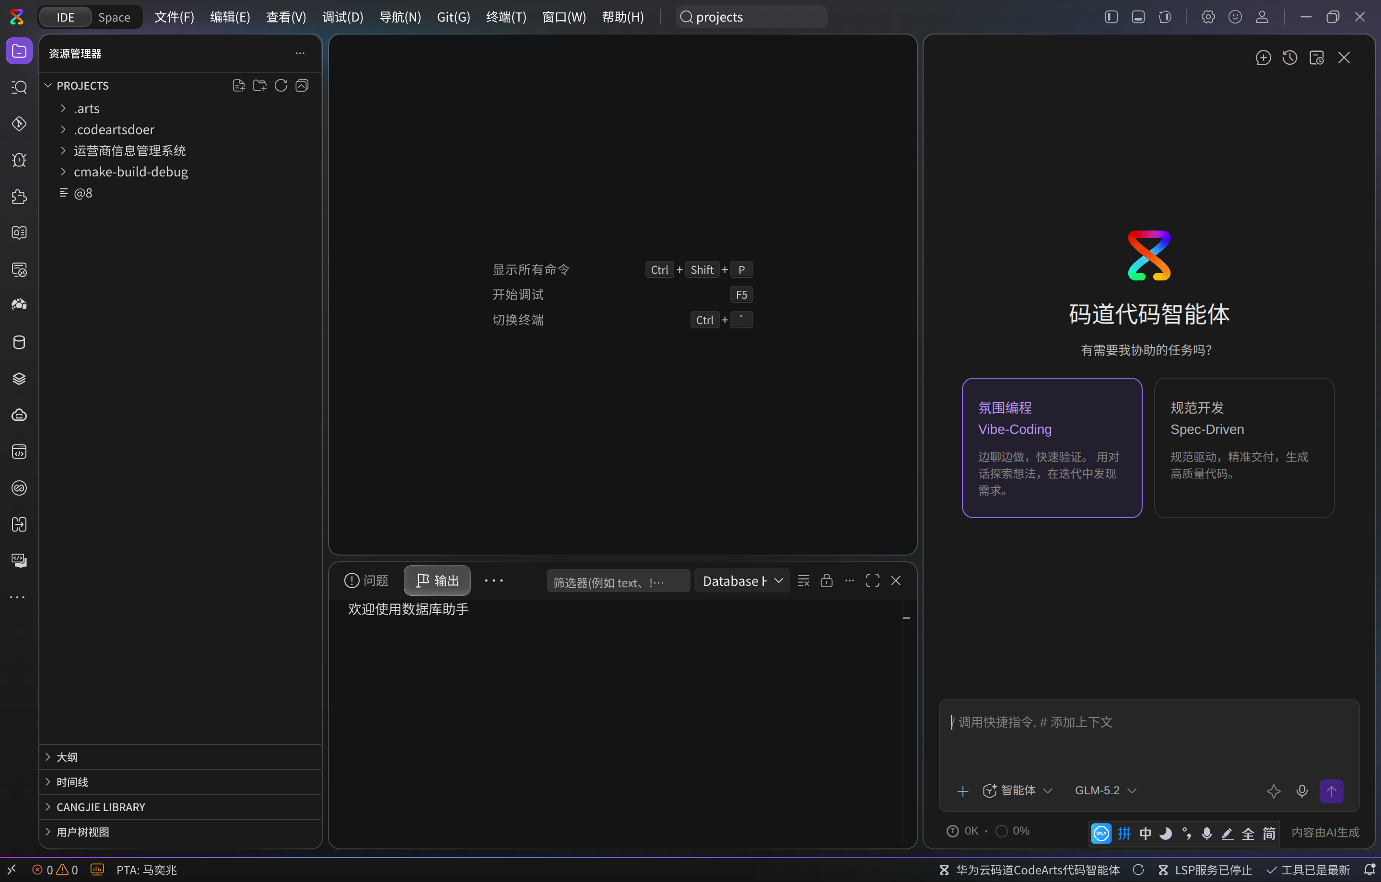
Task: Select the Vibe-Coding mode card
Action: (x=1052, y=447)
